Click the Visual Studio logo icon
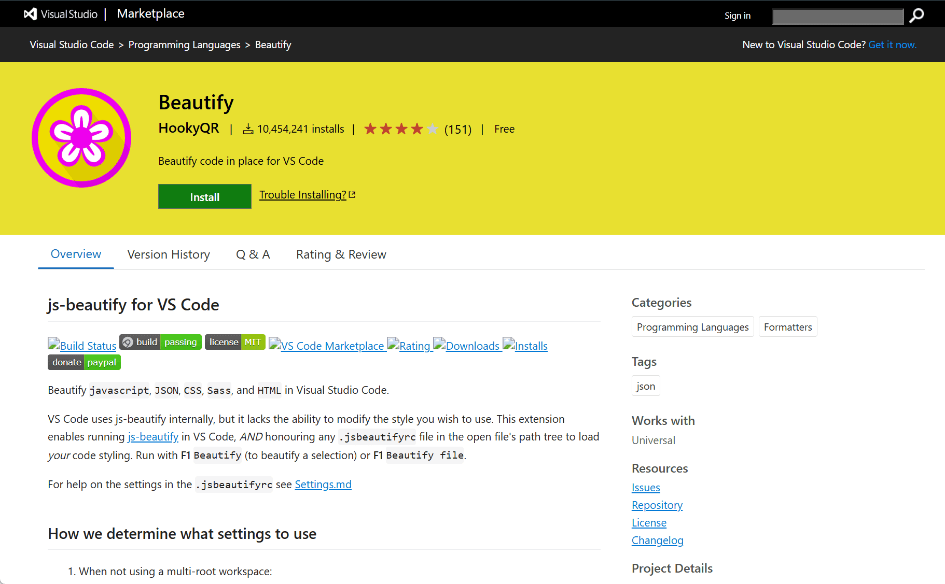Image resolution: width=945 pixels, height=584 pixels. point(31,14)
